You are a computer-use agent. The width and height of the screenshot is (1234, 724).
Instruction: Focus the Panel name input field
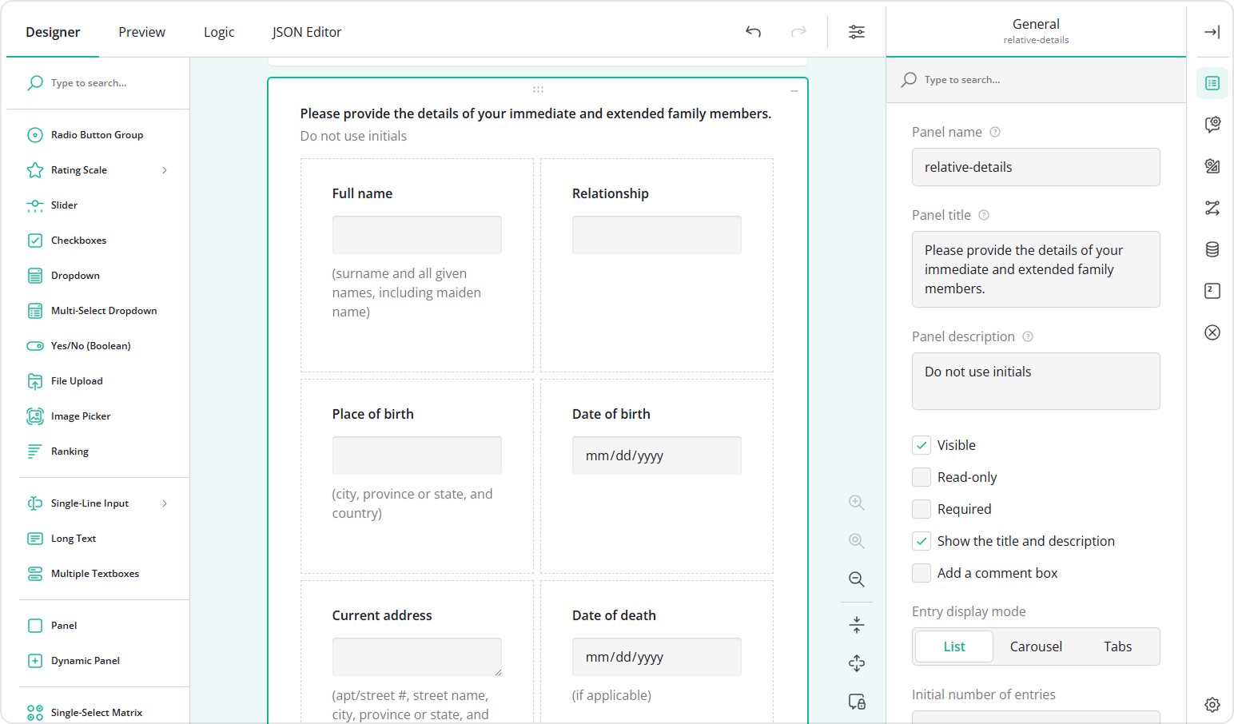1035,167
